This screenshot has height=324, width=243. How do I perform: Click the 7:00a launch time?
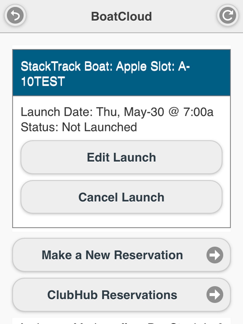click(x=198, y=112)
